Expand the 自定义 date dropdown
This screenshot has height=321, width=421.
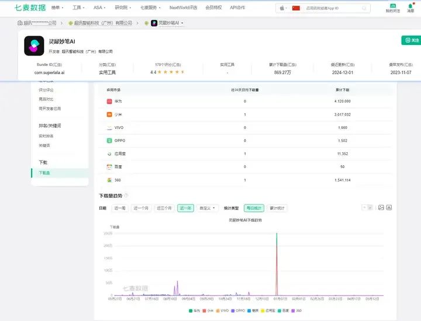(207, 208)
